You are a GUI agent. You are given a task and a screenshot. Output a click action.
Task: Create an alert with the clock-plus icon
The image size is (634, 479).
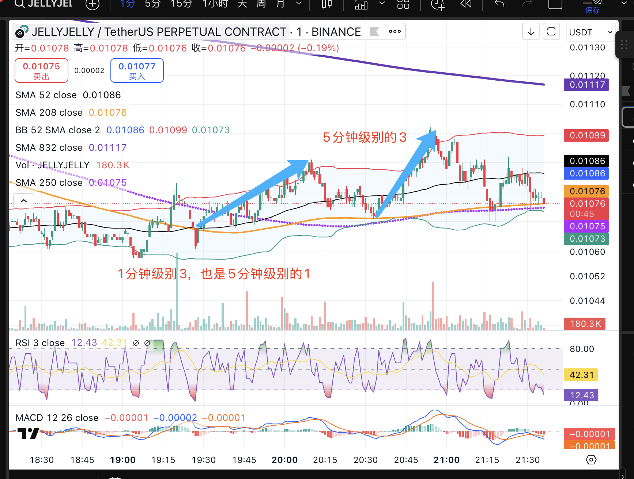[438, 4]
